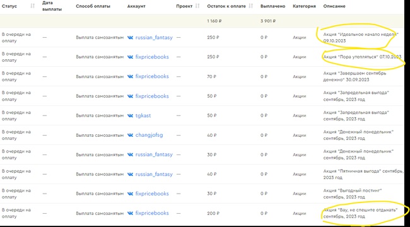Click VK icon in Идеальное начало недели row
This screenshot has width=410, height=227.
click(130, 37)
